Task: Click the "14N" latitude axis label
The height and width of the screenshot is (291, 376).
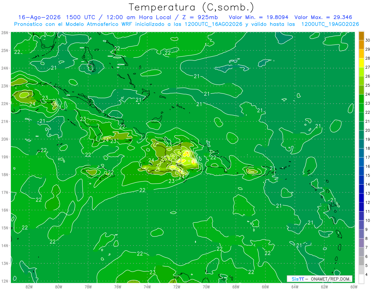Action: (x=4, y=245)
